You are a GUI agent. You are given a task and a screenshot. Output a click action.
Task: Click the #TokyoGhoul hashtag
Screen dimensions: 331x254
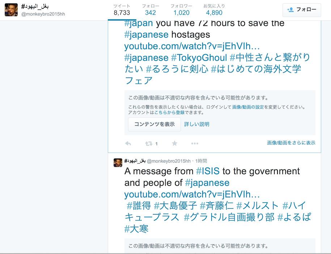[199, 58]
